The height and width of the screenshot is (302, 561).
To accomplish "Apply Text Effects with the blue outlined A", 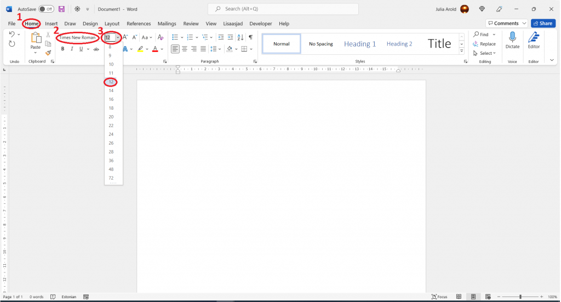I will click(x=125, y=49).
